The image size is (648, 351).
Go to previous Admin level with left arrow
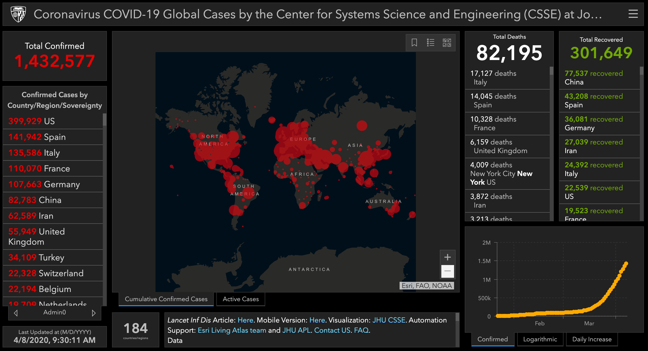16,313
